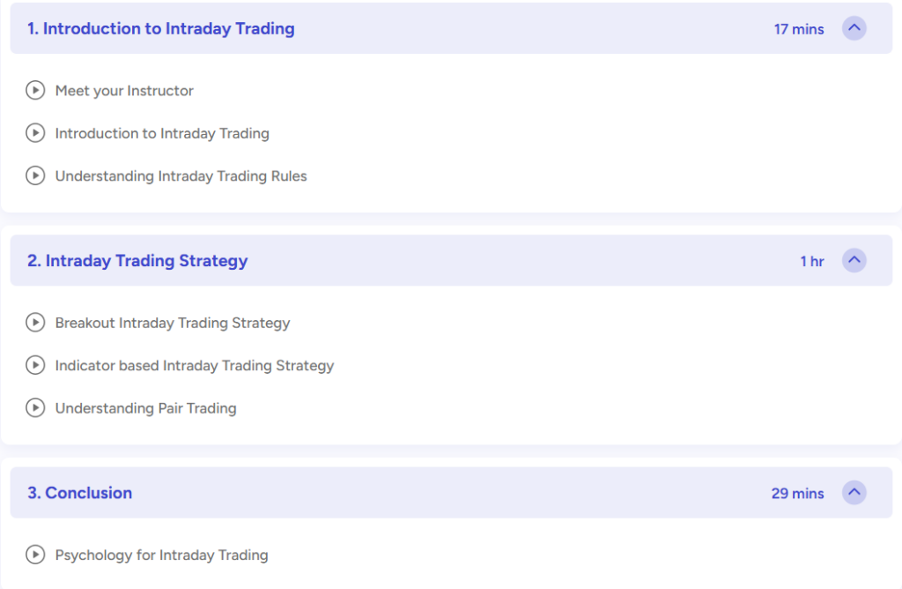This screenshot has height=589, width=902.
Task: Click play icon for Understanding Intraday Trading Rules
Action: coord(35,175)
